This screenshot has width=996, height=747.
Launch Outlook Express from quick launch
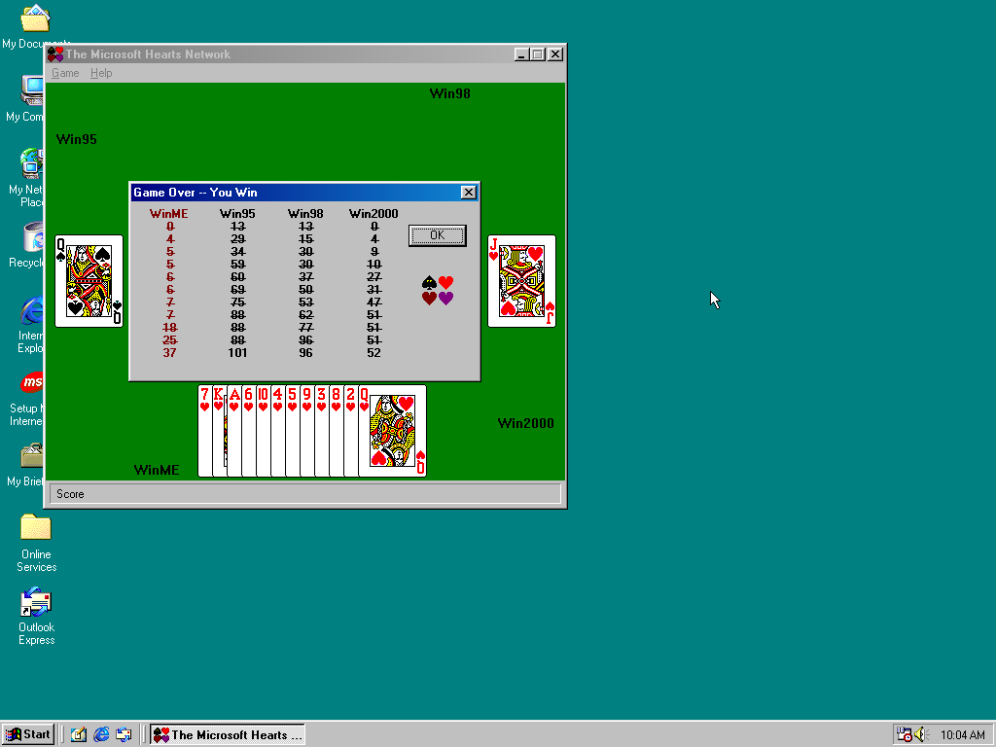[x=124, y=734]
